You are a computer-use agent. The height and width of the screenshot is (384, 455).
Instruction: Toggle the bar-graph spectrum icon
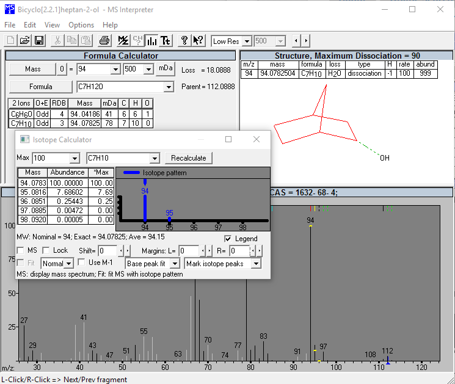[x=151, y=41]
